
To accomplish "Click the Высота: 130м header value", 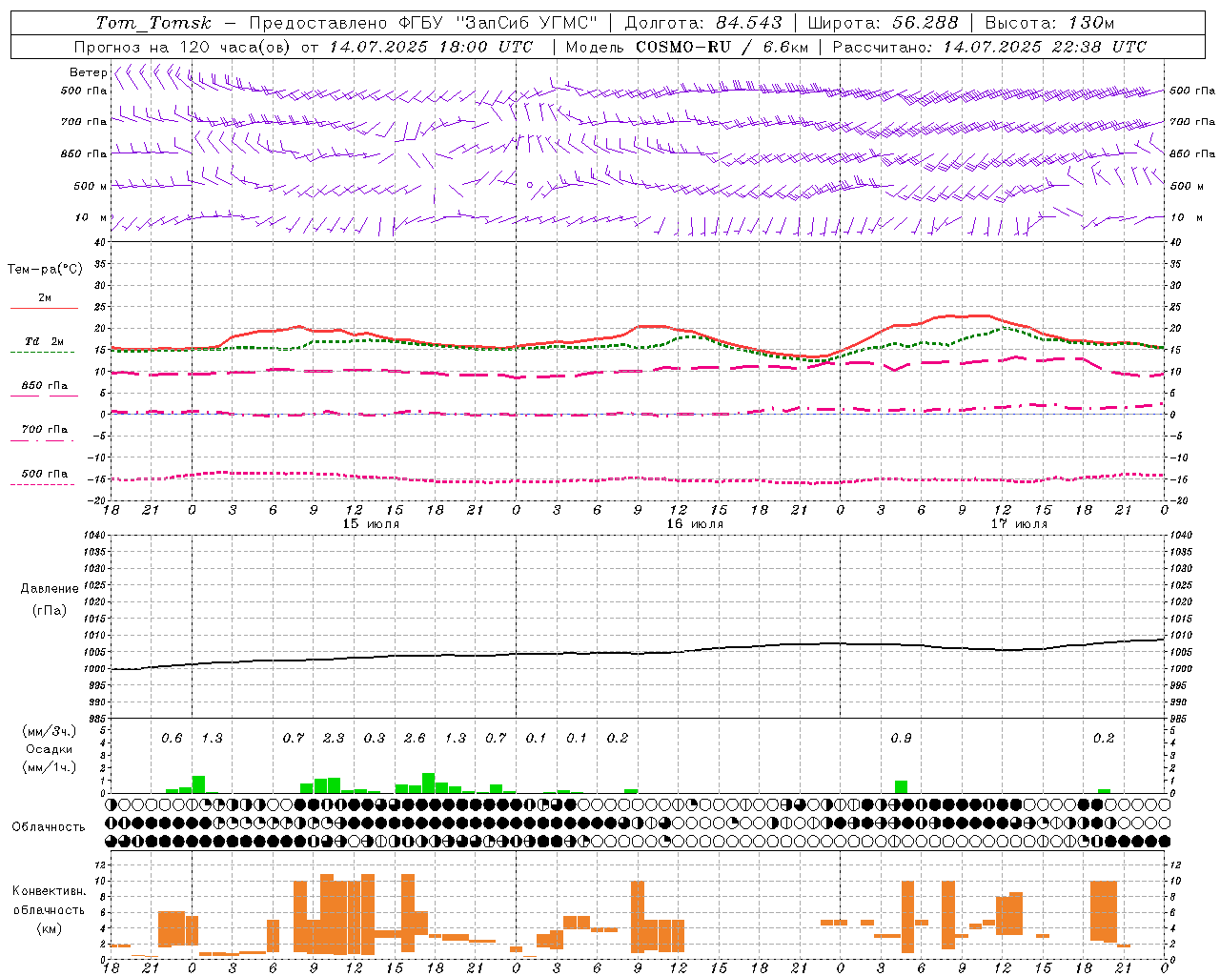I will (1049, 23).
